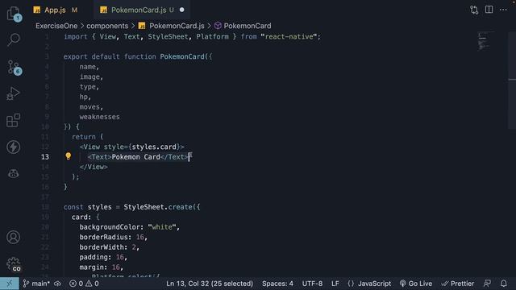This screenshot has width=516, height=290.
Task: Click the minimap preview
Action: click(485, 42)
